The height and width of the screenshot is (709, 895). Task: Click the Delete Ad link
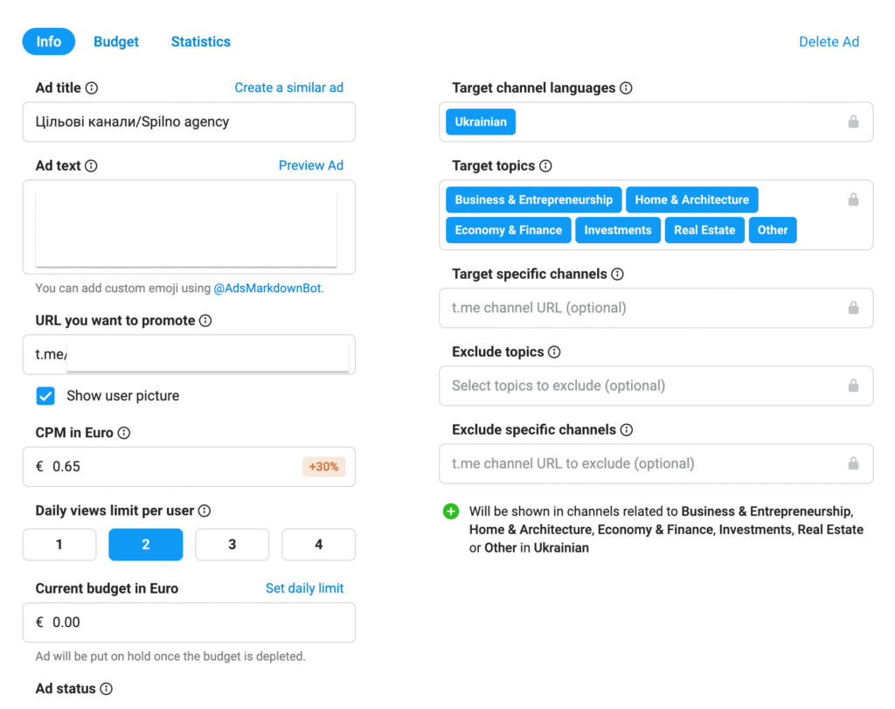click(x=829, y=42)
